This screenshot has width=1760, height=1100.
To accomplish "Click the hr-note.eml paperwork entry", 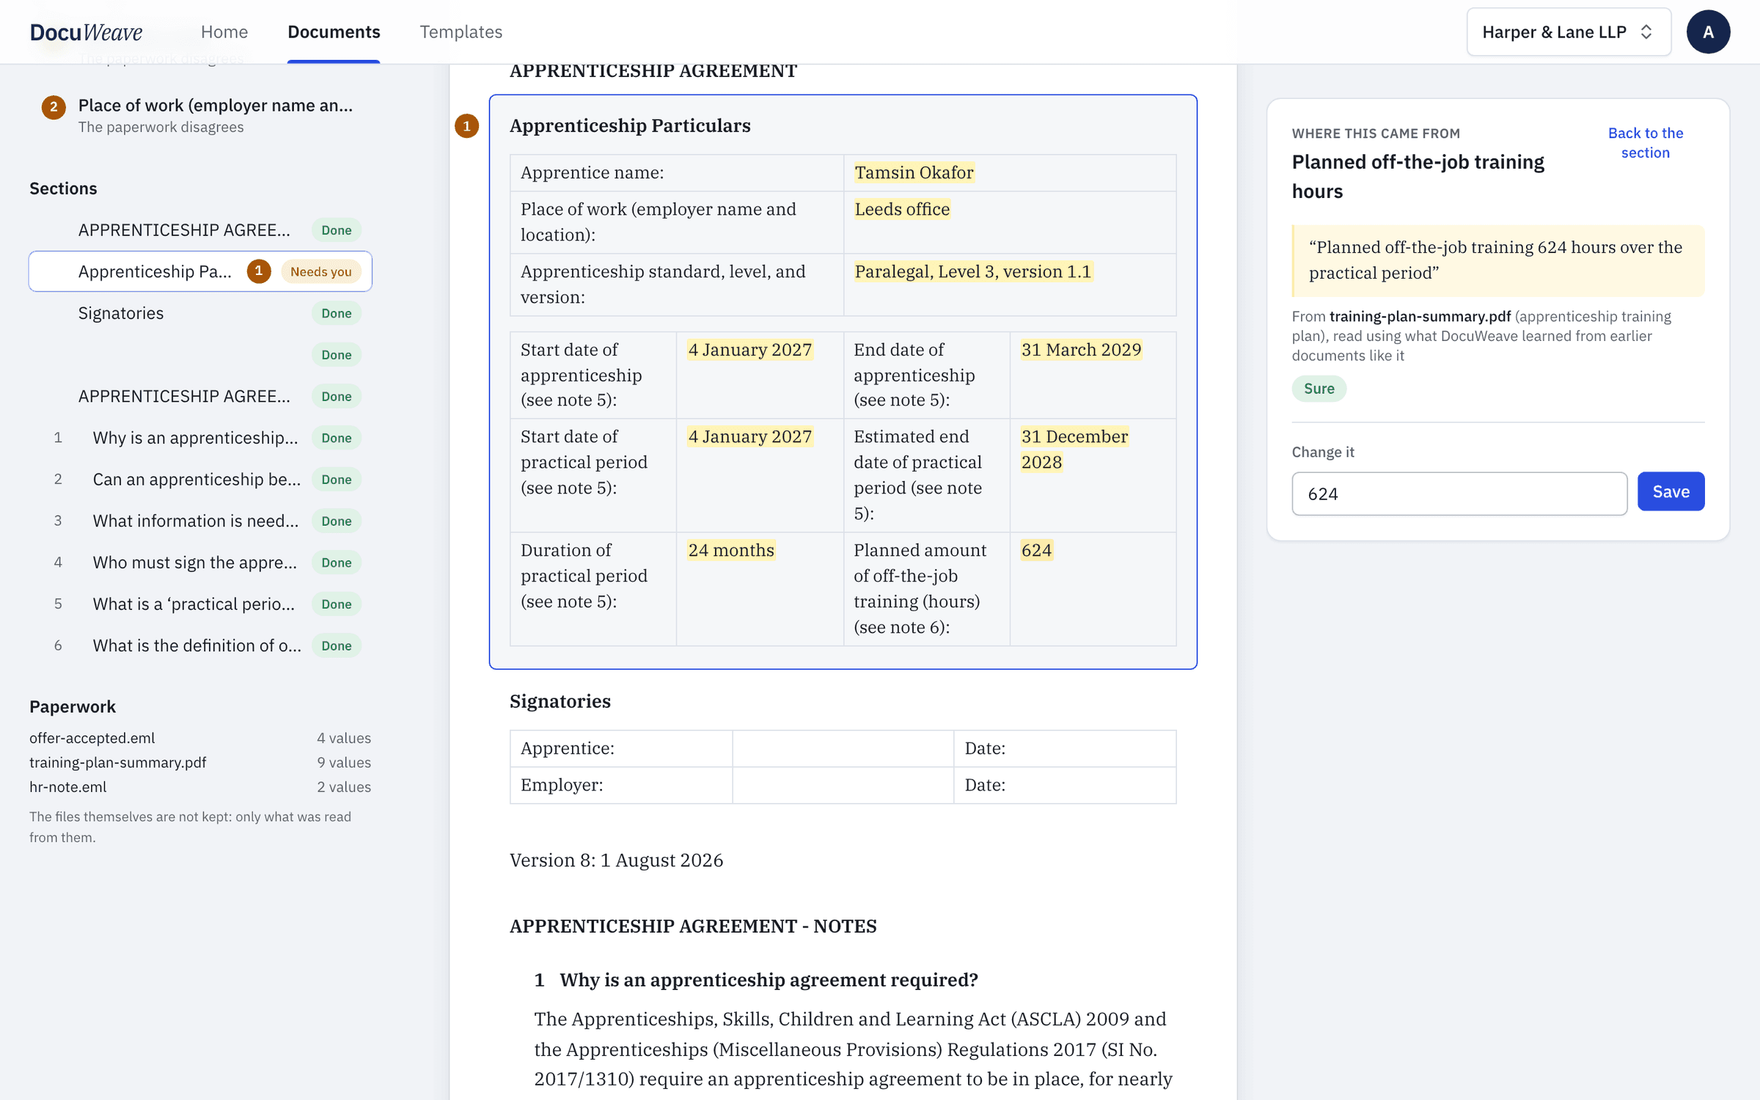I will tap(200, 786).
